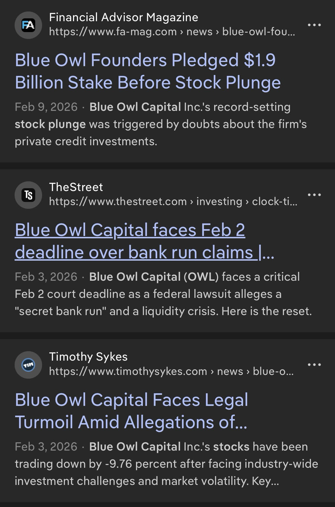Image resolution: width=335 pixels, height=507 pixels.
Task: Click the 'record-setting stock plunge' snippet text
Action: [160, 124]
